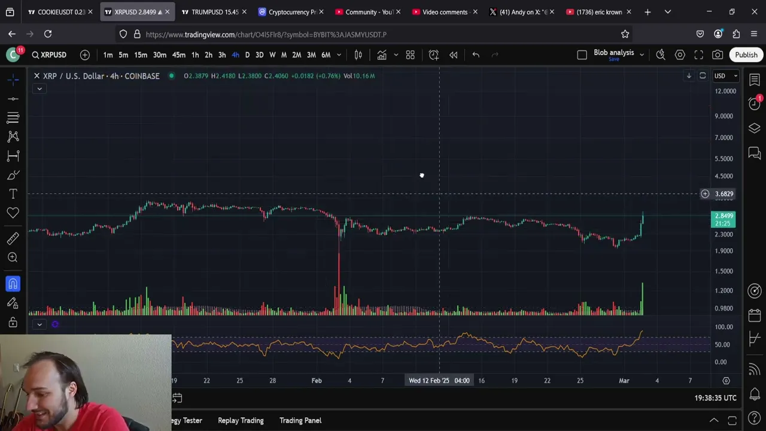Screen dimensions: 766x431
Task: Open chart settings hexagon icon
Action: pyautogui.click(x=680, y=55)
